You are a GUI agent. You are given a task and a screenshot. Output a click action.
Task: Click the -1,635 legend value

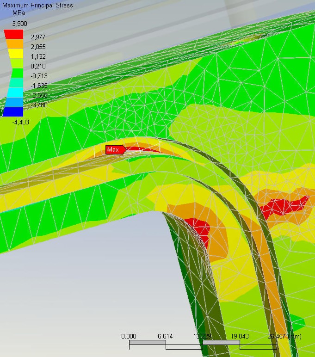point(38,86)
